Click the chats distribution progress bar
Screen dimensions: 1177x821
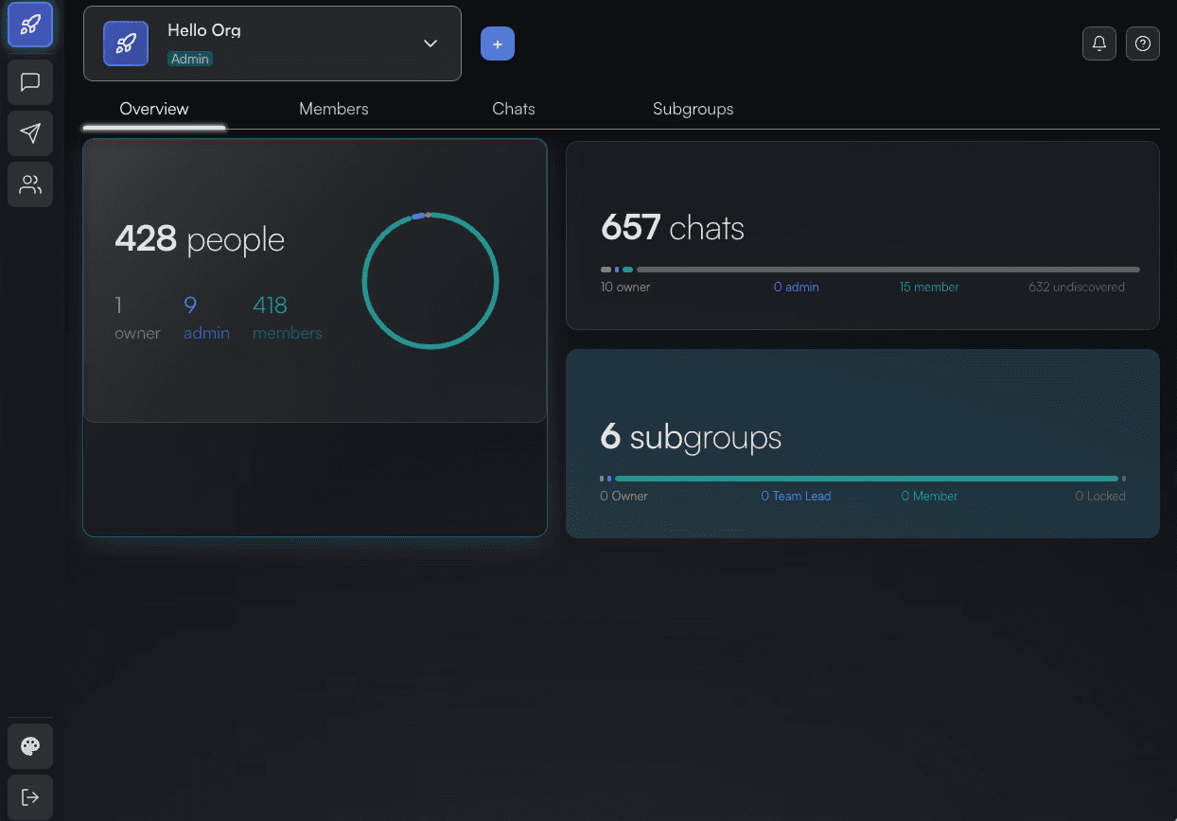tap(870, 270)
